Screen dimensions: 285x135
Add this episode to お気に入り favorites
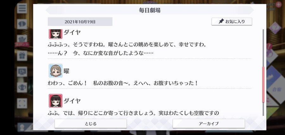pyautogui.click(x=232, y=22)
